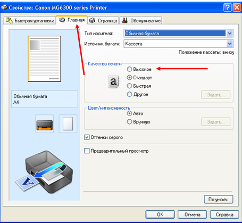Restore defaults with По умолч. button
The image size is (242, 223).
(219, 200)
